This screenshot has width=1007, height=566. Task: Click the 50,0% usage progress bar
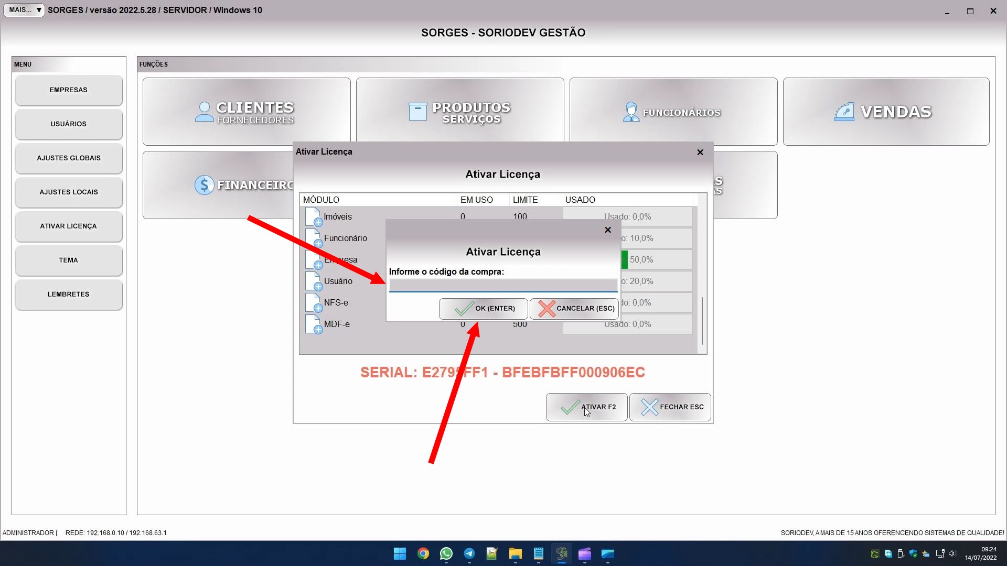click(657, 260)
